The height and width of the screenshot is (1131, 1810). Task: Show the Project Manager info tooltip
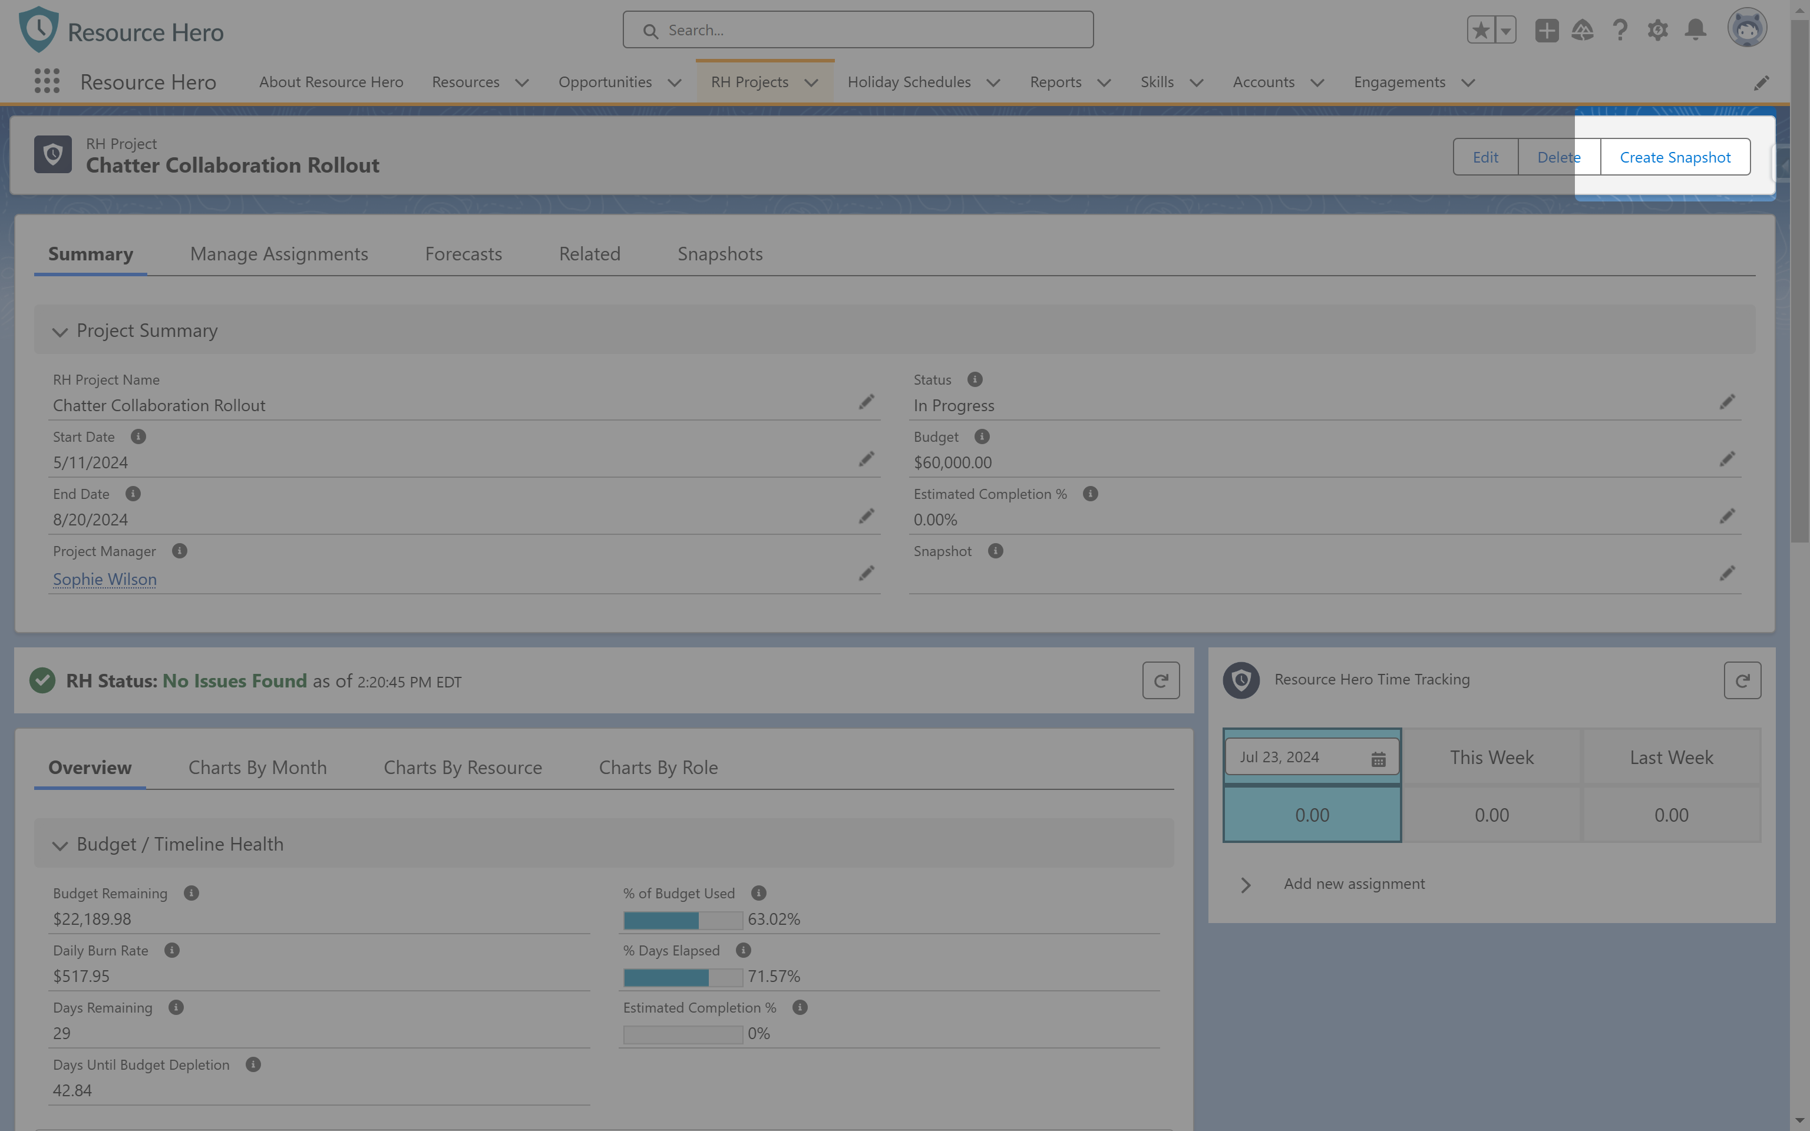pos(180,551)
